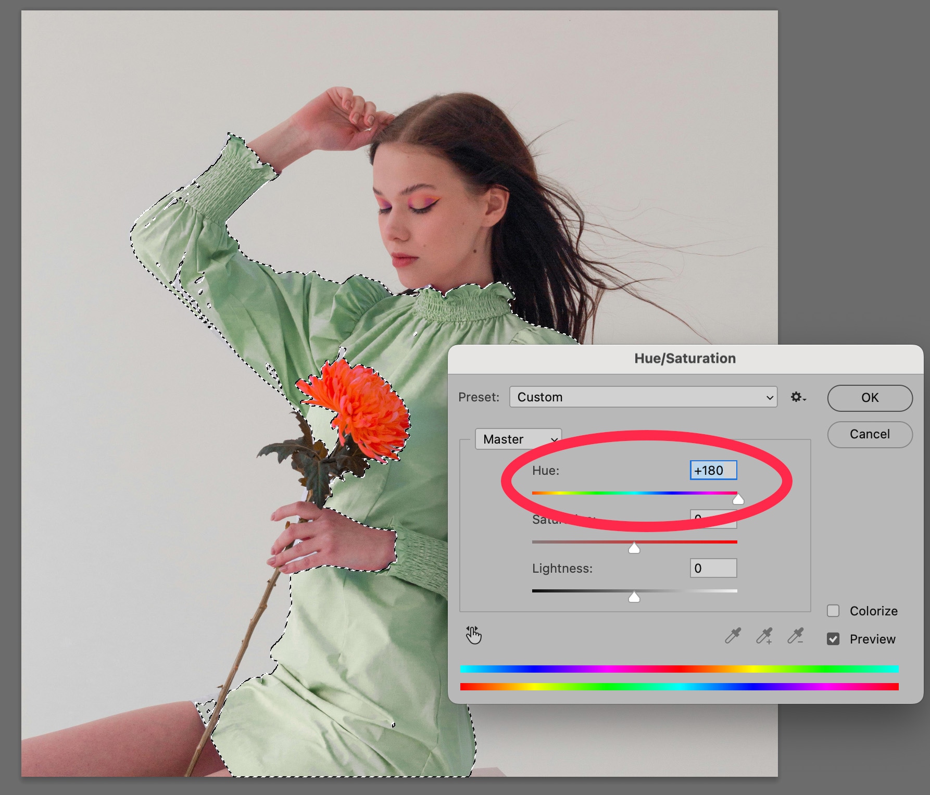Click into the Lightness value field

[x=713, y=568]
